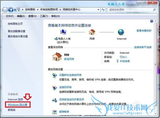Click the 更改网络设置 section heading
This screenshot has height=118, width=160.
[x=55, y=69]
